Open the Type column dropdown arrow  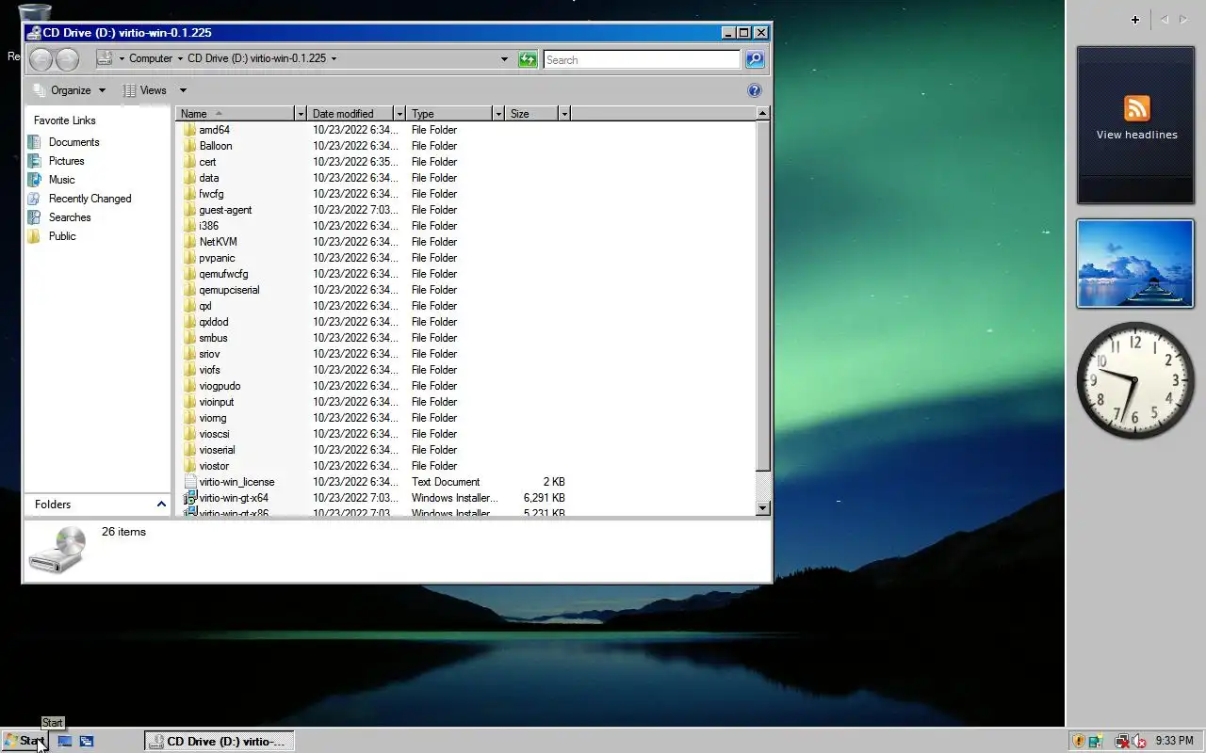(498, 114)
